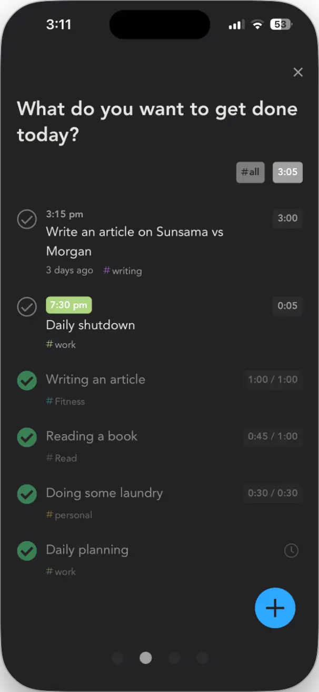
Task: Uncheck the Doing some laundry task
Action: (27, 494)
